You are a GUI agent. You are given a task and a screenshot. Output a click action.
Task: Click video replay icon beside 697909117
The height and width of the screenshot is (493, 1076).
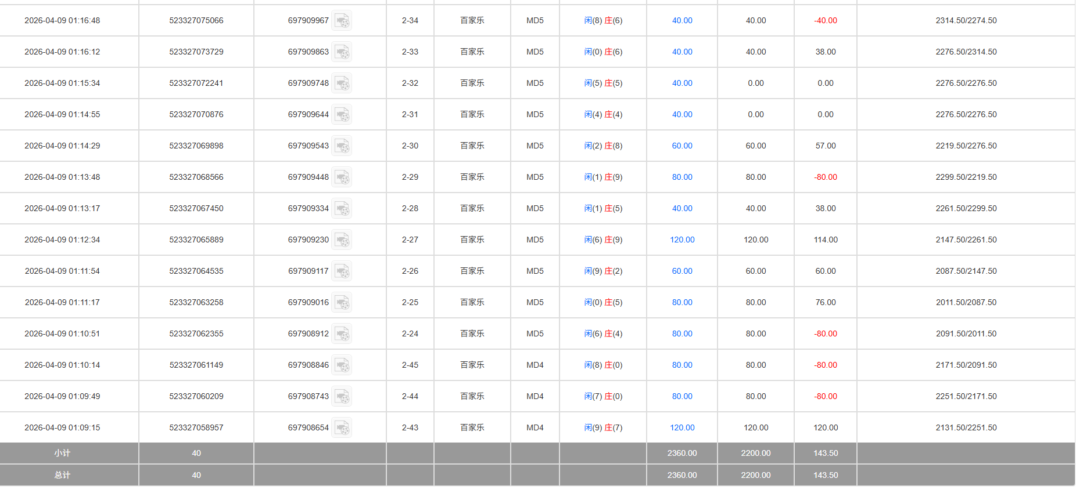point(342,271)
